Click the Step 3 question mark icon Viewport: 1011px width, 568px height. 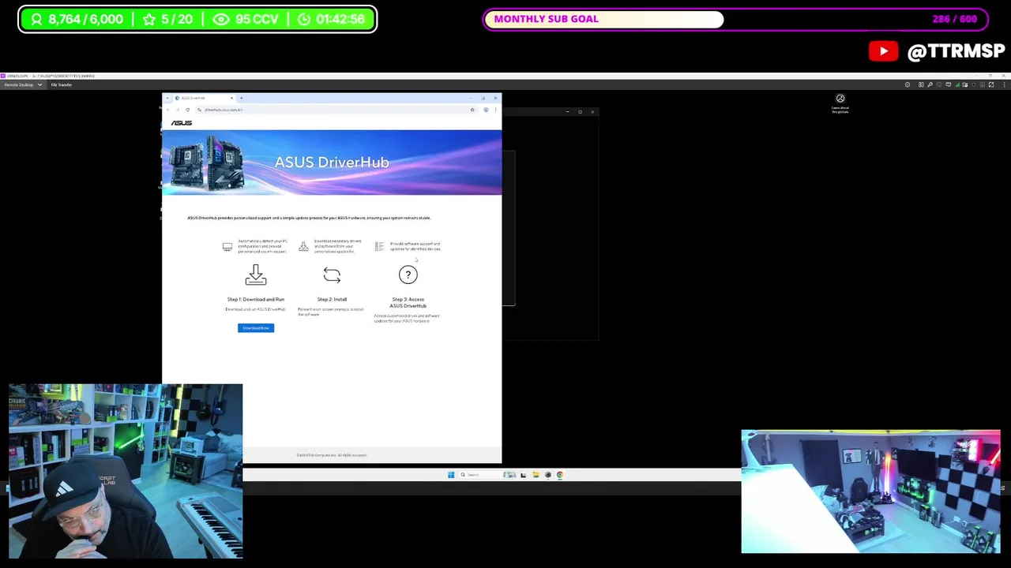click(408, 275)
